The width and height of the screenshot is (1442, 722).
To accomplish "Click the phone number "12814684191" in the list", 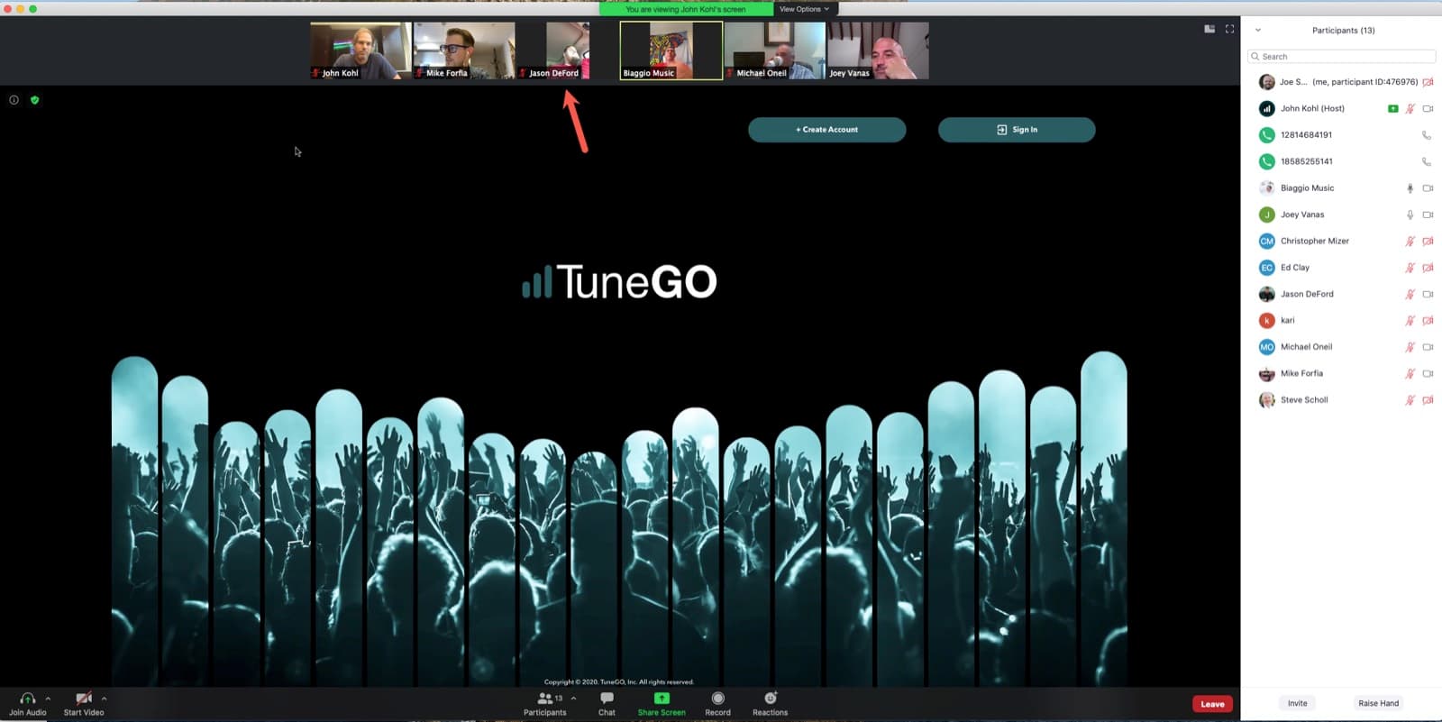I will click(1306, 135).
